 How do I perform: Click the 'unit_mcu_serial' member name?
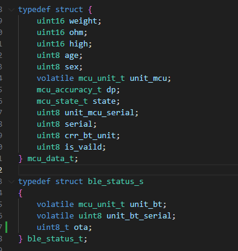100,113
